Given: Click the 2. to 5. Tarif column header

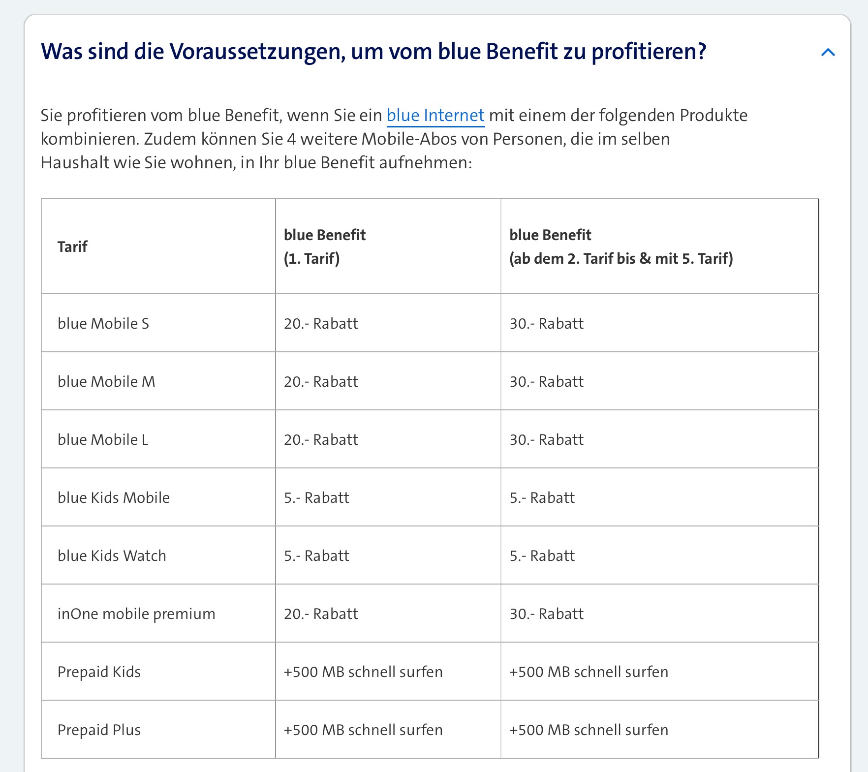Looking at the screenshot, I should point(621,247).
